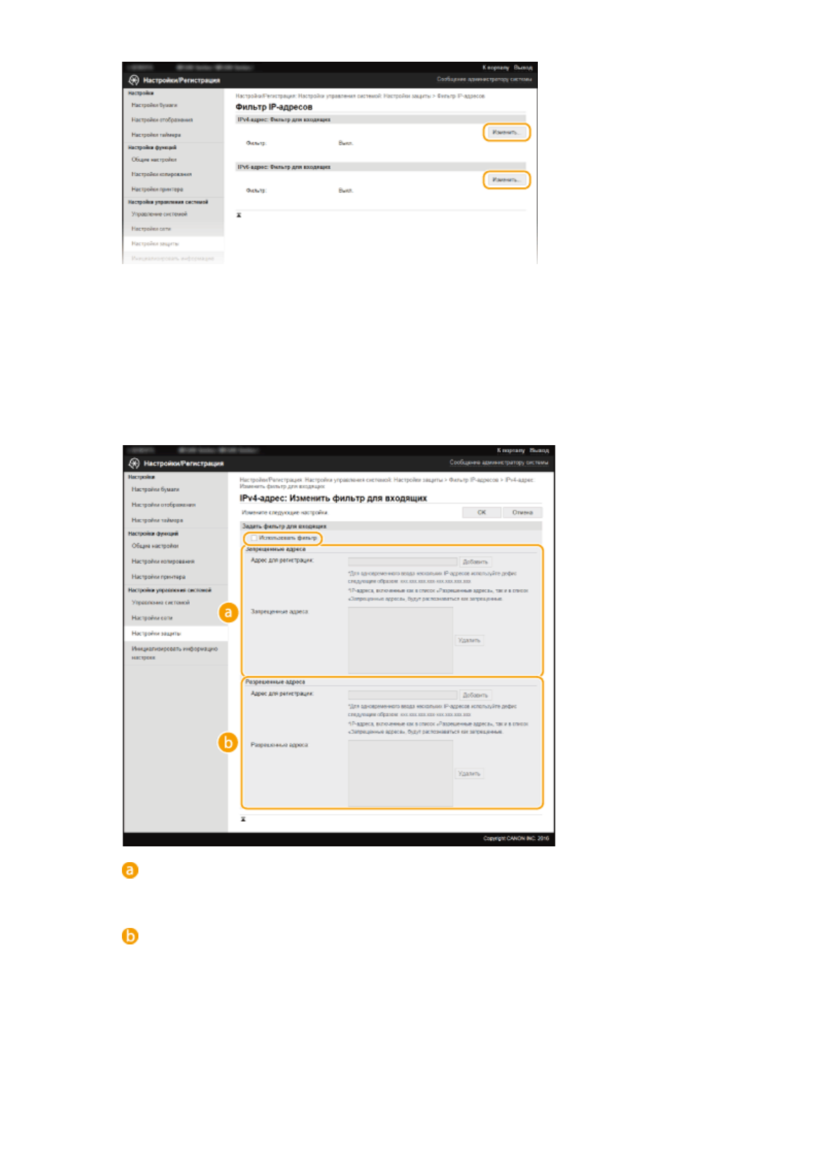
Task: Click the orange callout 'b' beside Разрешенные адреса
Action: coord(228,742)
